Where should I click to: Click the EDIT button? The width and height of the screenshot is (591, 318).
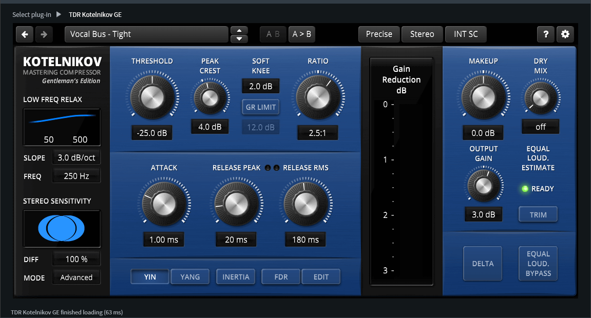(321, 277)
